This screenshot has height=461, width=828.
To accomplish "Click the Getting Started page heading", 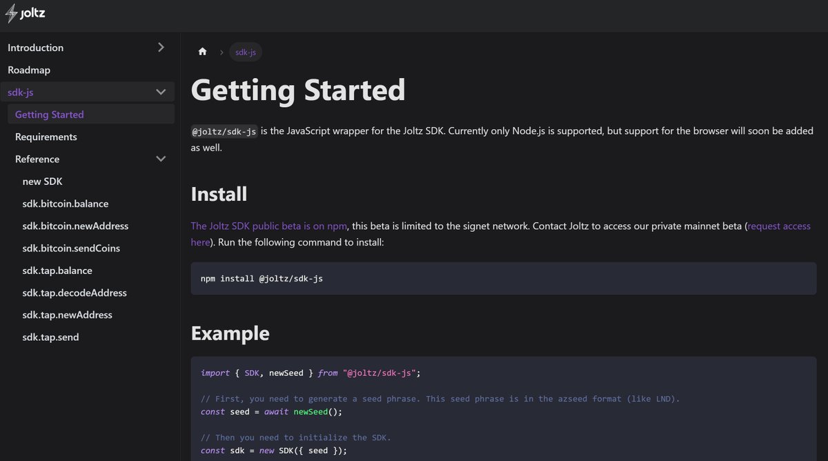I will (298, 90).
